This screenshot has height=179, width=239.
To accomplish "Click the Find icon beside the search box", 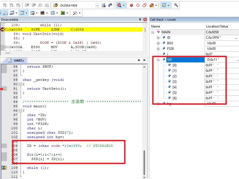I will [x=104, y=5].
